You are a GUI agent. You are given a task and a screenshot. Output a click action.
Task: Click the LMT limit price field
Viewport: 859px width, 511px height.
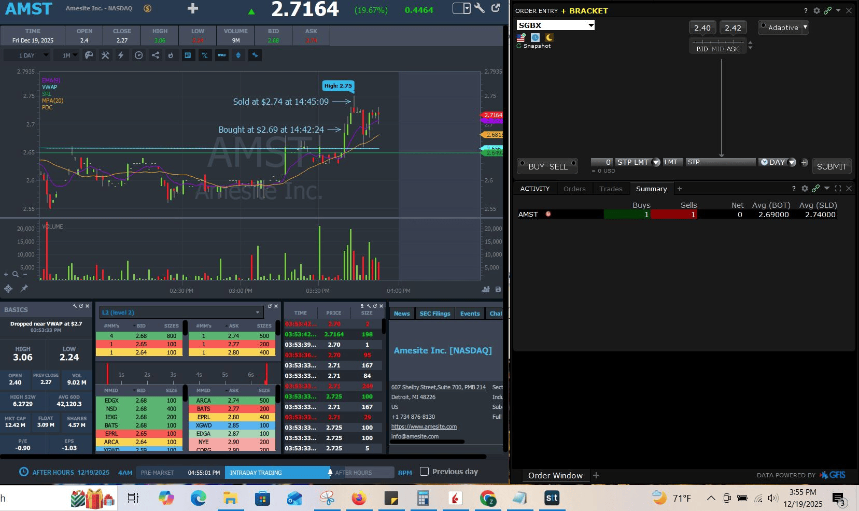[x=673, y=162]
